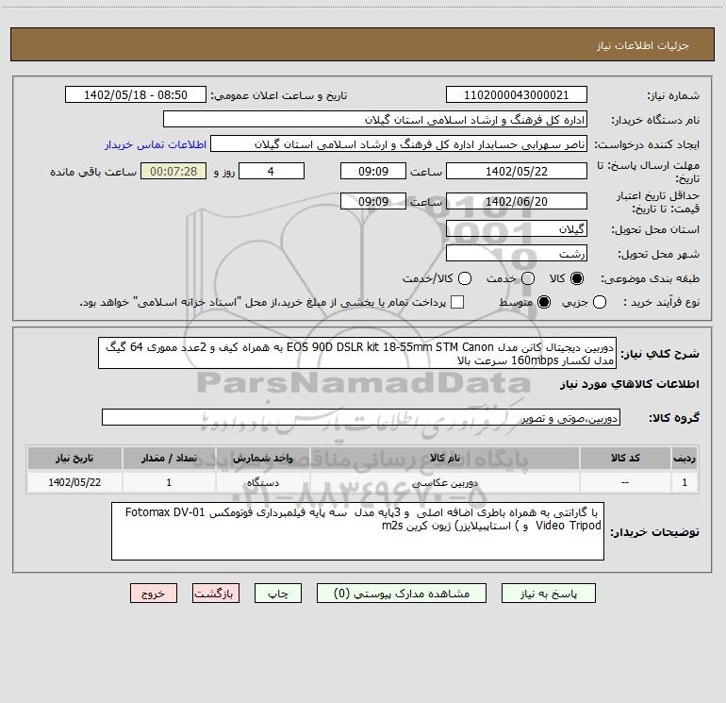The height and width of the screenshot is (703, 726).
Task: Select the کالا/خدمت radio button
Action: pyautogui.click(x=465, y=278)
